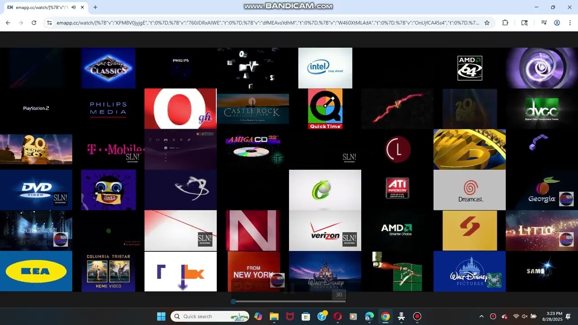Show hidden system tray icons
This screenshot has width=578, height=325.
[x=481, y=316]
